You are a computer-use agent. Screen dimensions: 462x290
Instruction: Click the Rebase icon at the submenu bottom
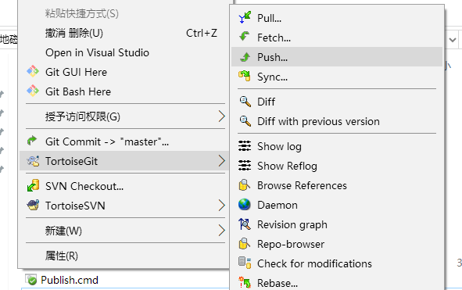coord(245,282)
